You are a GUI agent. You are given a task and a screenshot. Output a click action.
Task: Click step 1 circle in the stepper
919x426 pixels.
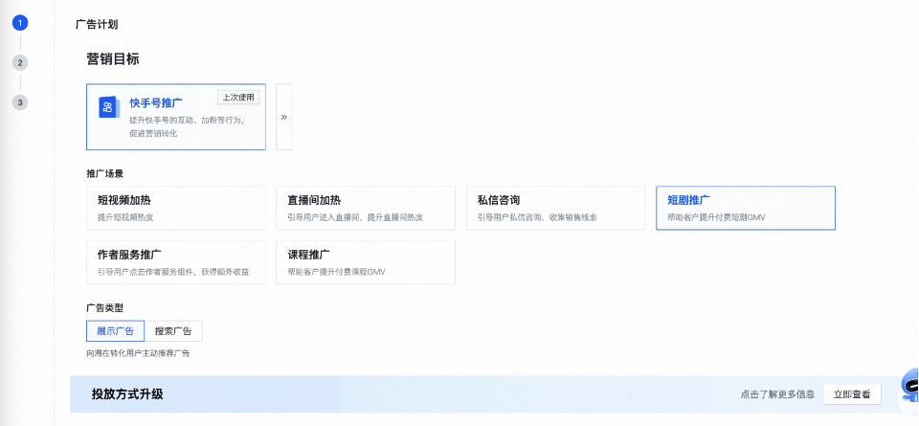click(20, 23)
